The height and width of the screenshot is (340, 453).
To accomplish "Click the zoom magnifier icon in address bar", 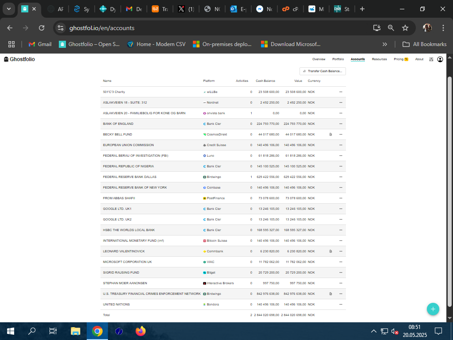I will click(x=391, y=28).
